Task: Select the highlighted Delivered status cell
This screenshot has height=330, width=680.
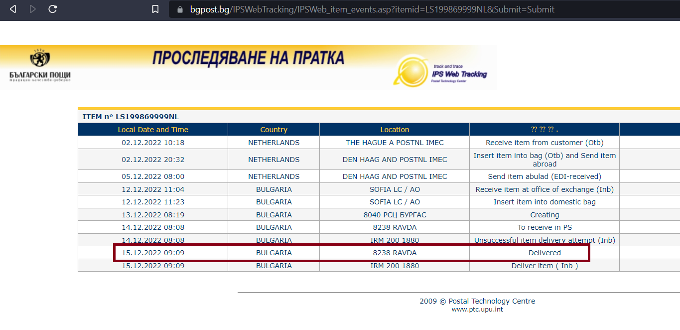Action: point(544,253)
